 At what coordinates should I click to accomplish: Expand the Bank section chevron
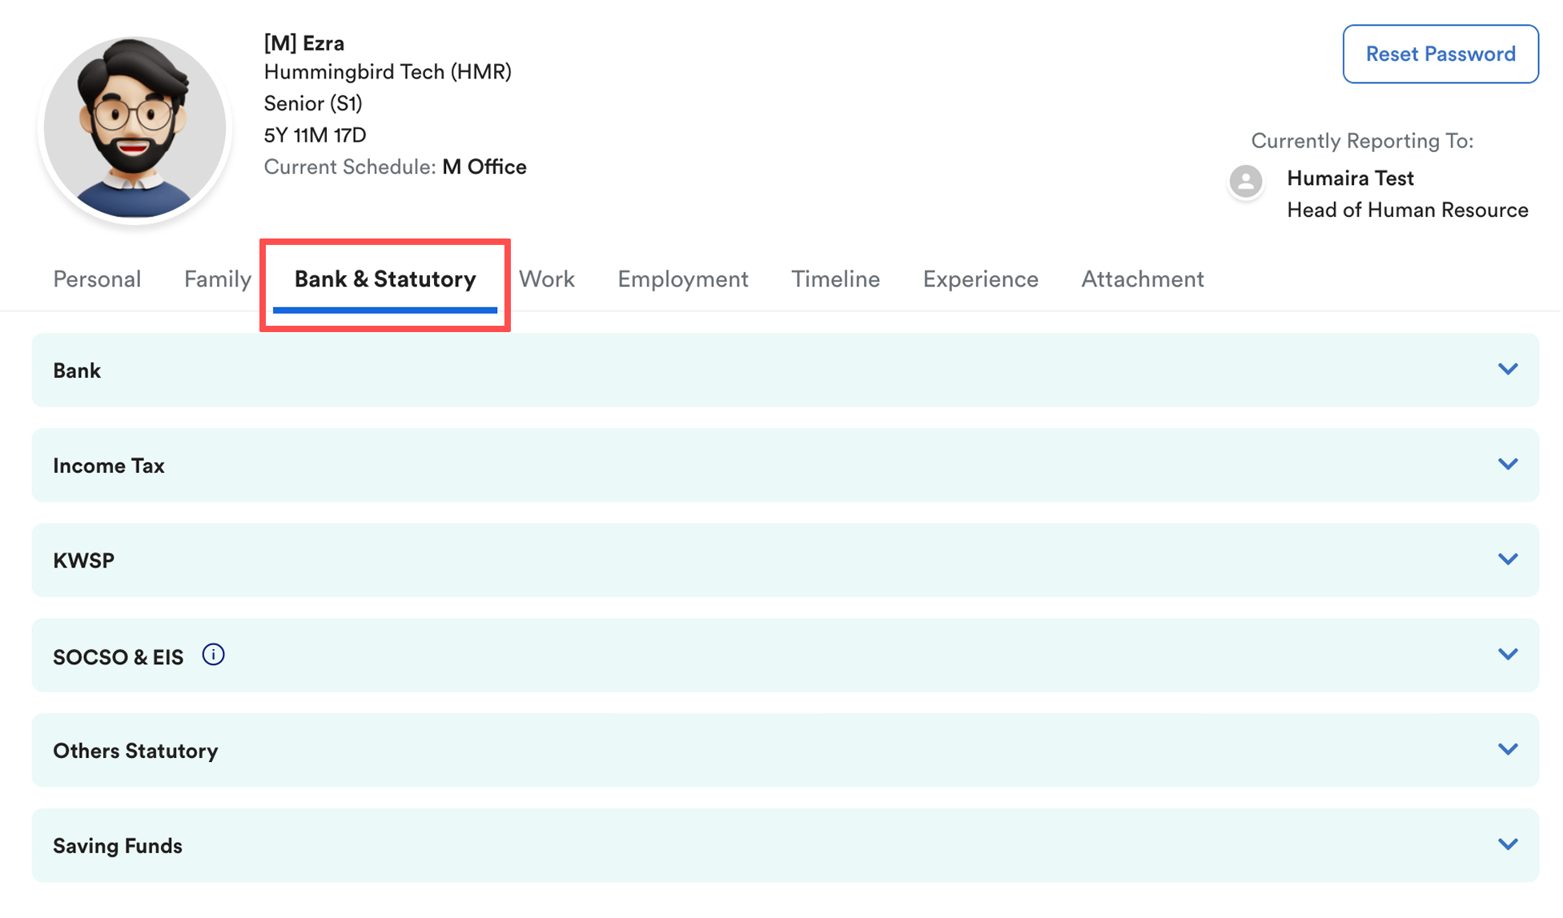point(1507,370)
